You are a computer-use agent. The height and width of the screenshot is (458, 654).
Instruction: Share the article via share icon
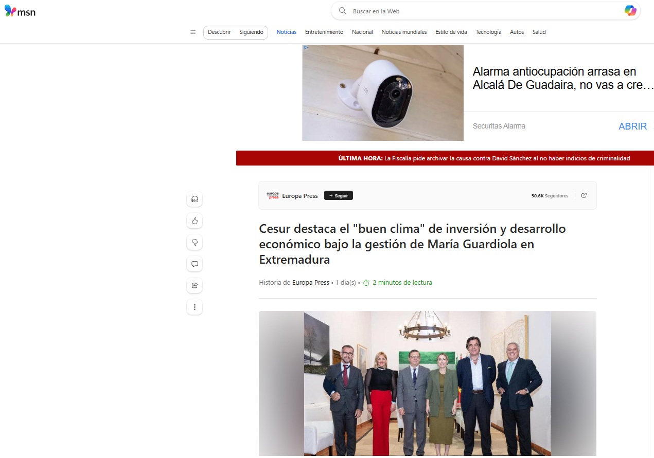tap(195, 285)
